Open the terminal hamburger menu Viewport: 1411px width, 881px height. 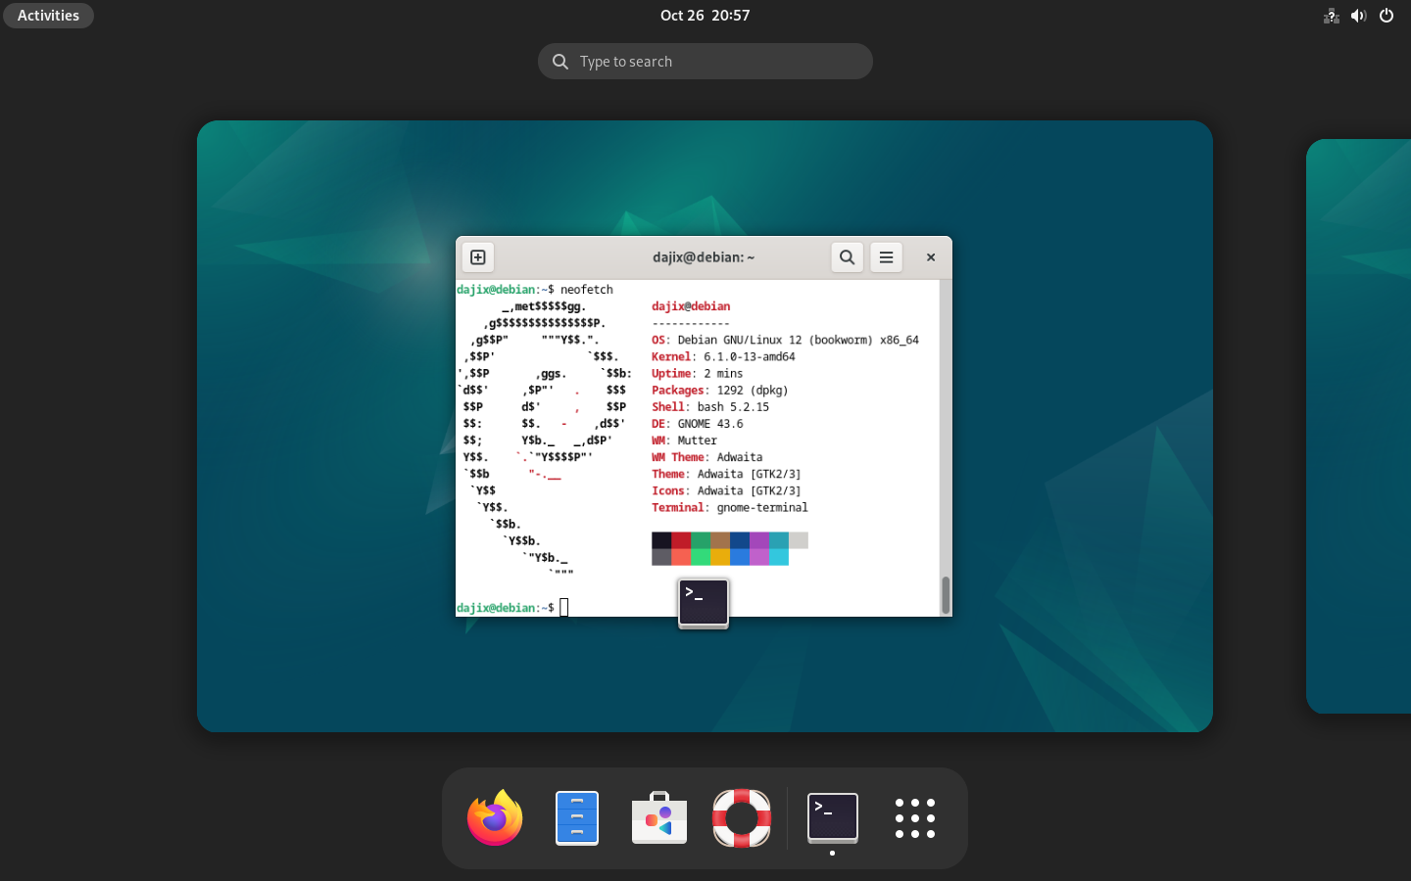(x=886, y=256)
